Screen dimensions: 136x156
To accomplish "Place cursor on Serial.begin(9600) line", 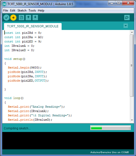I will coord(25,68).
